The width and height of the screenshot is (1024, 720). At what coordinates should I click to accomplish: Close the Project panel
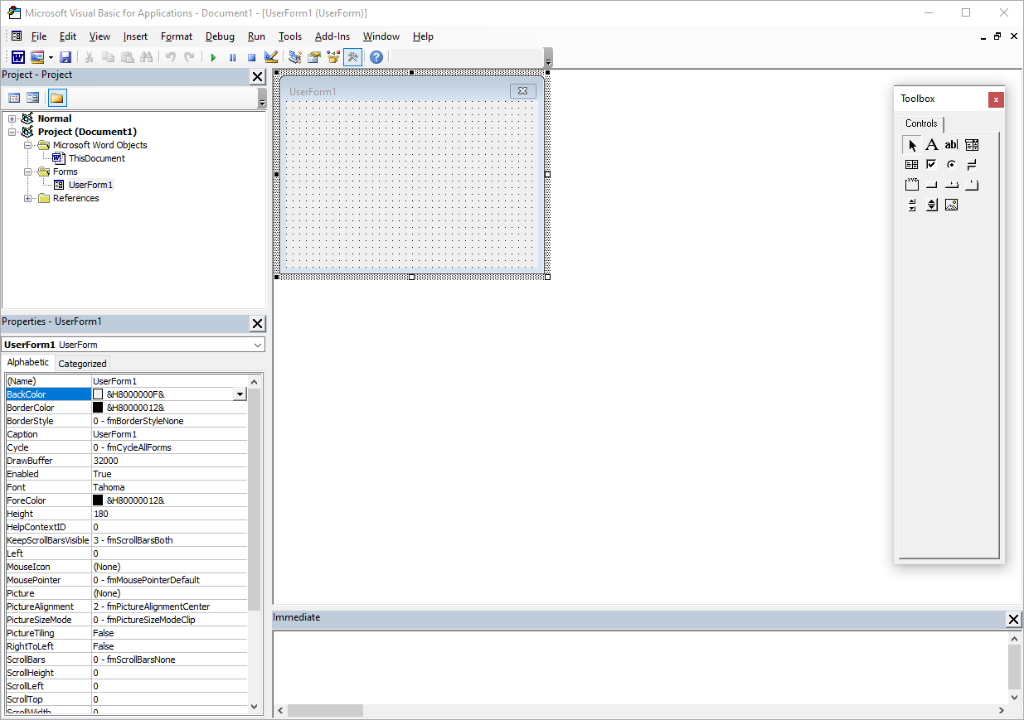click(x=257, y=77)
